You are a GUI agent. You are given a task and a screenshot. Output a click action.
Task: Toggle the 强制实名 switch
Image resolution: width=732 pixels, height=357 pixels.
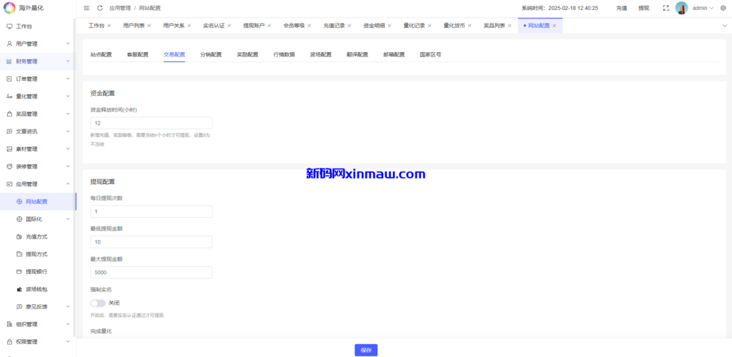point(98,303)
